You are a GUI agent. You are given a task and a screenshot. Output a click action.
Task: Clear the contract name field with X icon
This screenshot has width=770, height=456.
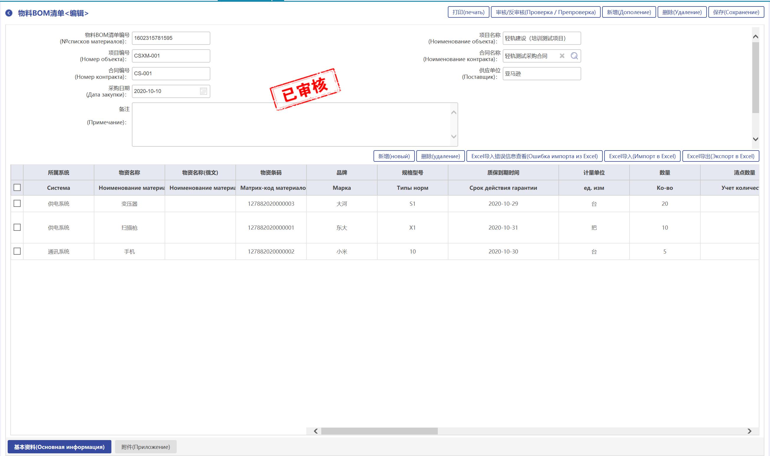[x=562, y=56]
